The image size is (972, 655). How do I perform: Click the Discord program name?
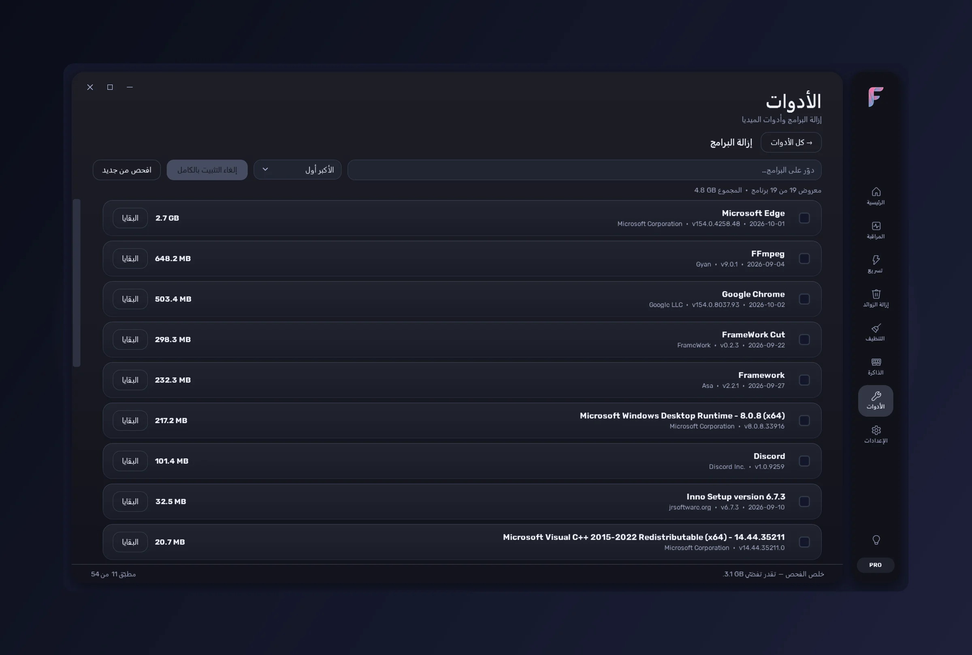769,456
